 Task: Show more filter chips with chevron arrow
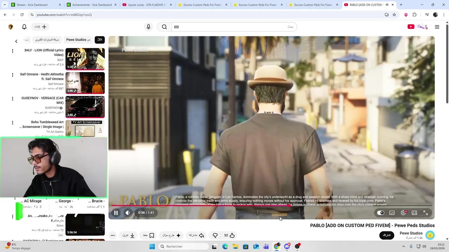tap(16, 41)
